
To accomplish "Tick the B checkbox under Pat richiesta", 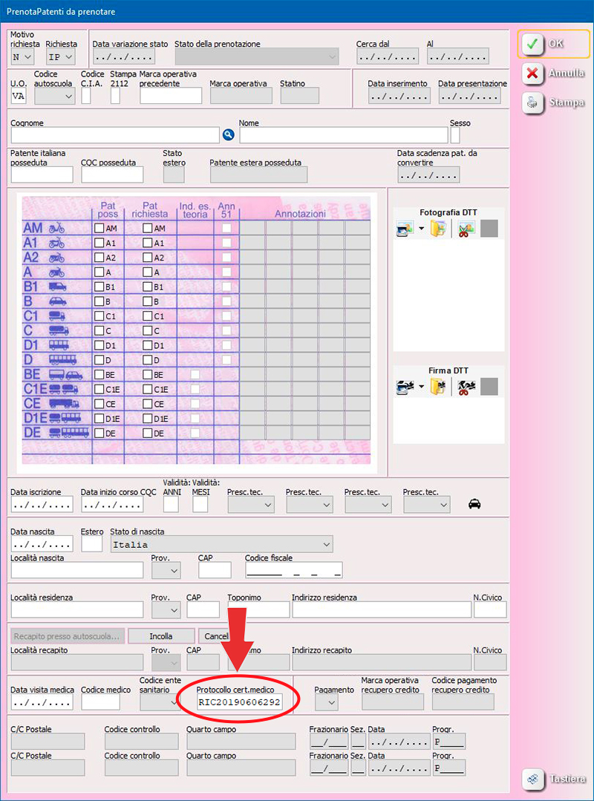I will (148, 301).
